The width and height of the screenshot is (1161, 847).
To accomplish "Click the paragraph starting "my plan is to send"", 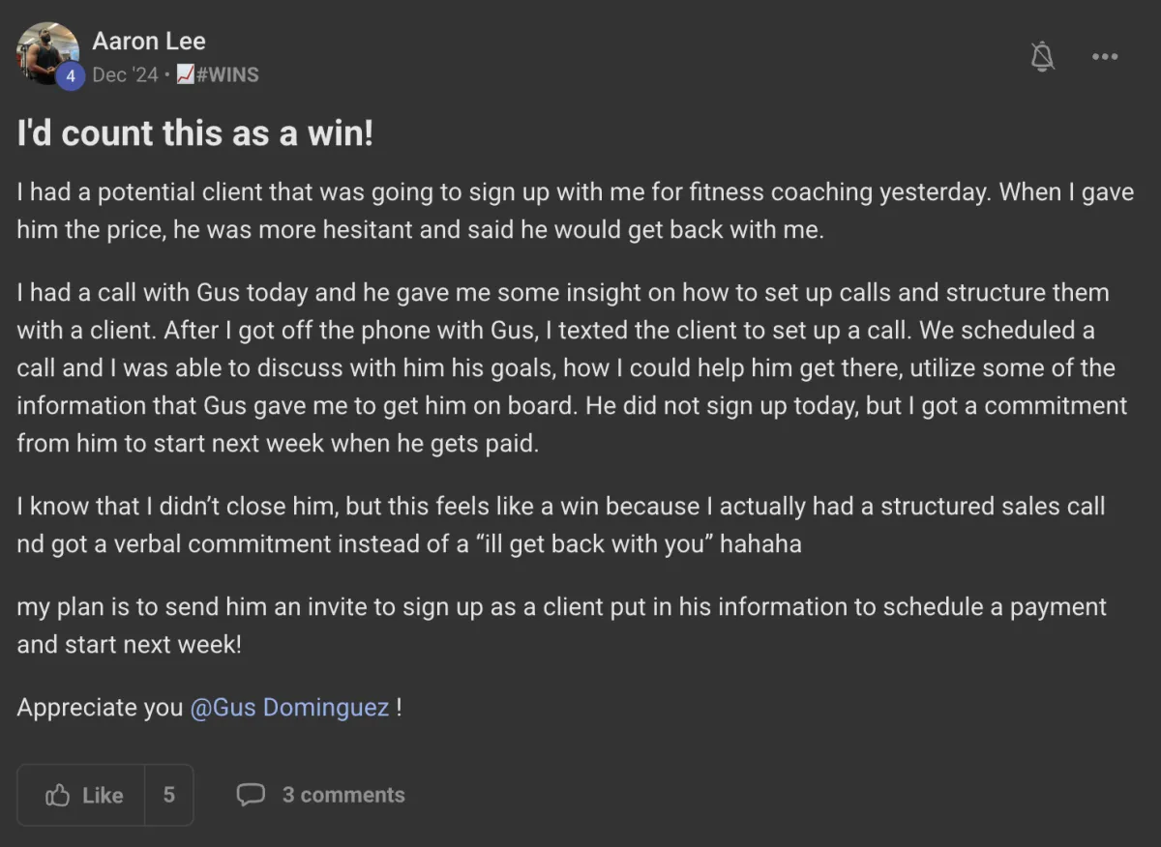I will 562,626.
